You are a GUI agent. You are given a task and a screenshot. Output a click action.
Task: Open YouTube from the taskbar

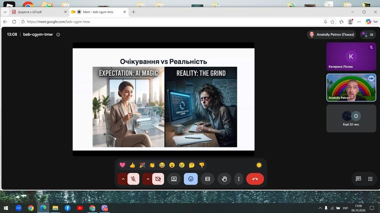point(80,208)
